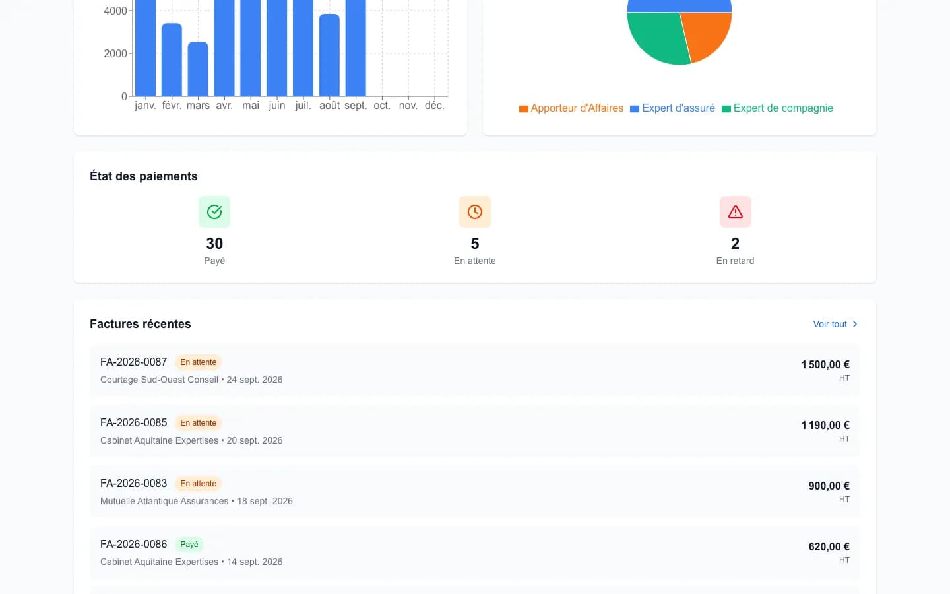Click the blue Expert d'assuré legend swatch
The width and height of the screenshot is (950, 594).
[635, 108]
